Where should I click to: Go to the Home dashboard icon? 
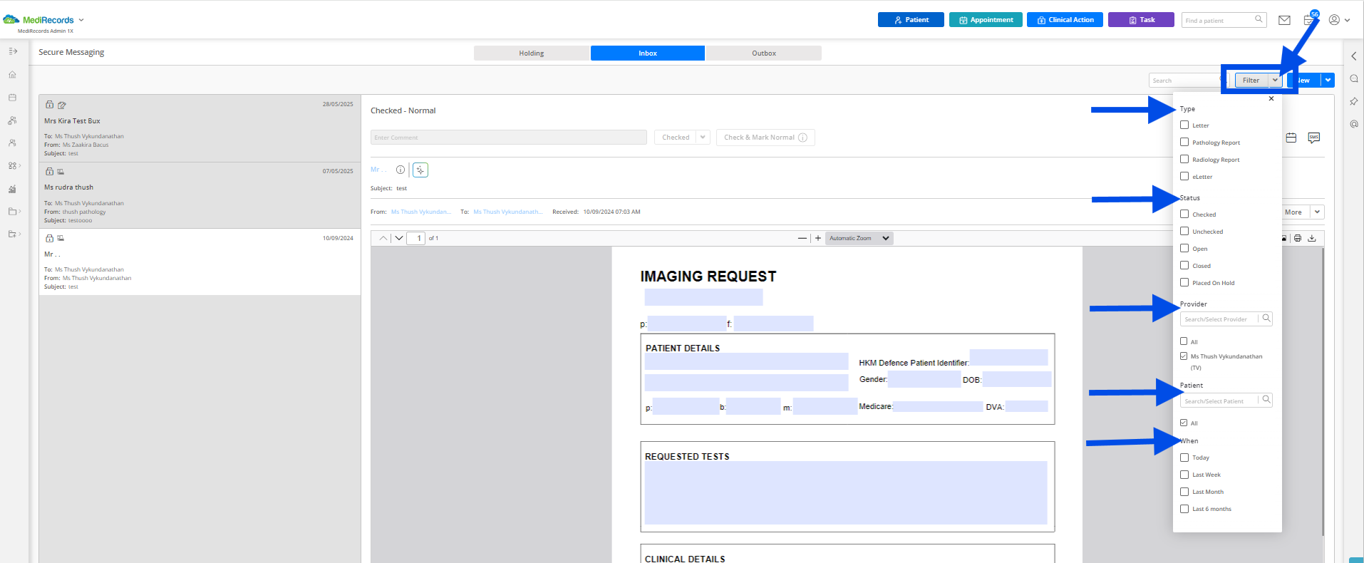(x=12, y=74)
